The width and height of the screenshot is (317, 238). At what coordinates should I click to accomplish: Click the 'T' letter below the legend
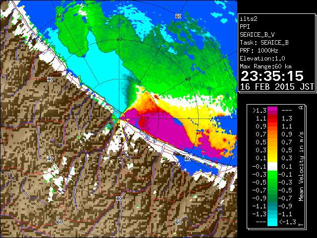tap(301, 225)
